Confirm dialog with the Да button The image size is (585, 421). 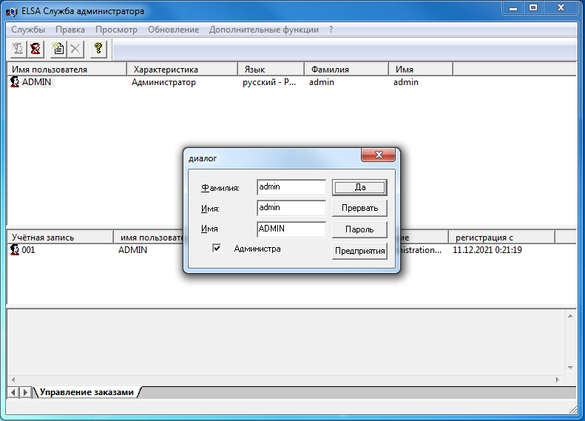point(359,187)
